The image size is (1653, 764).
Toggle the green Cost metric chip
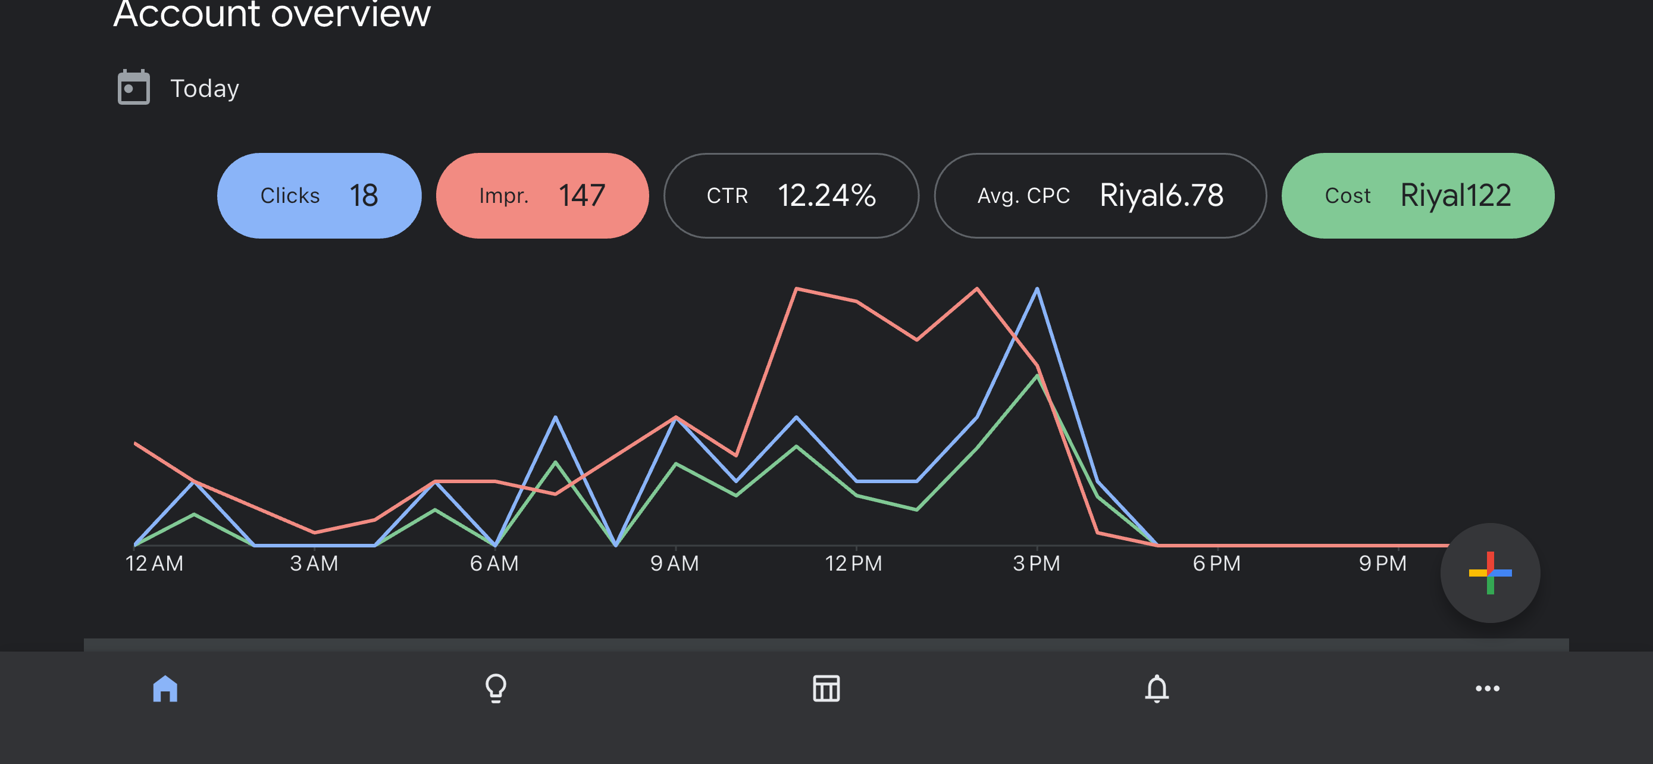(x=1417, y=196)
